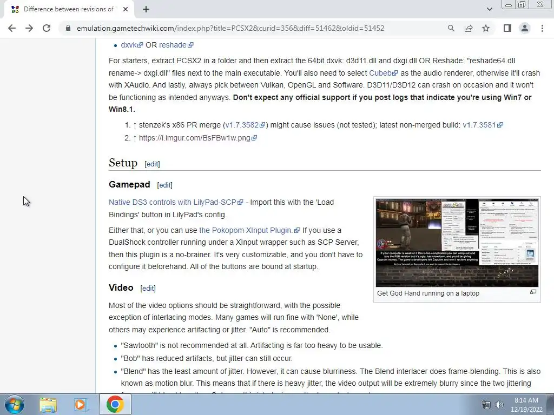This screenshot has width=554, height=415.
Task: View site security lock info
Action: 68,28
